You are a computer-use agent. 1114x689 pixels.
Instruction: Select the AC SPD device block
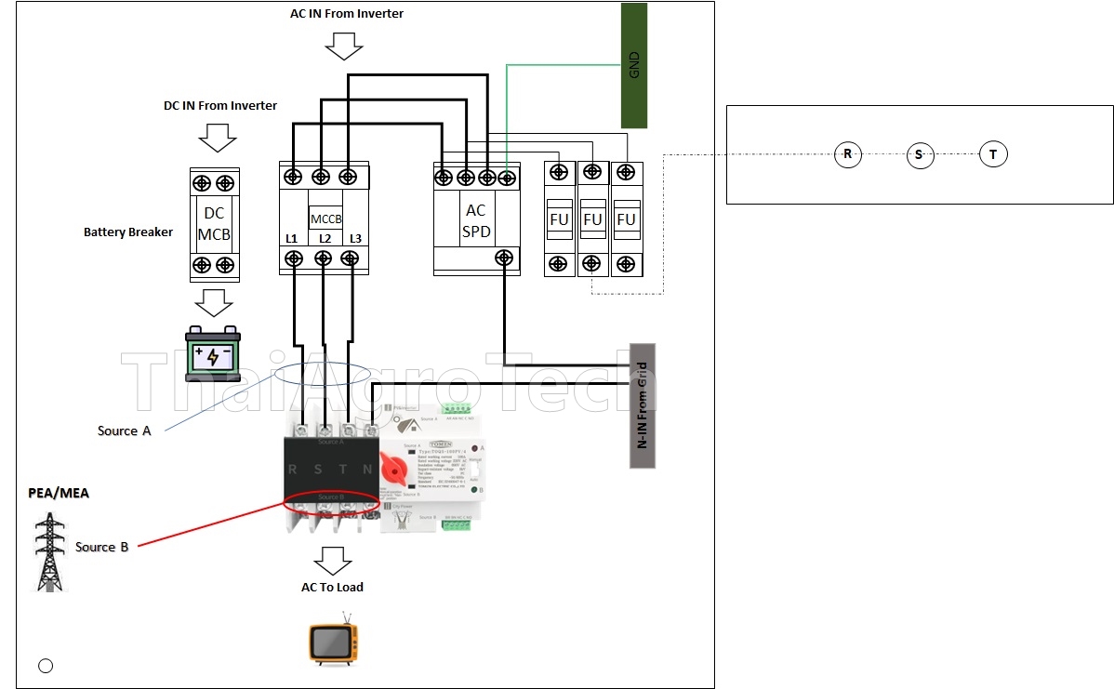pos(476,220)
